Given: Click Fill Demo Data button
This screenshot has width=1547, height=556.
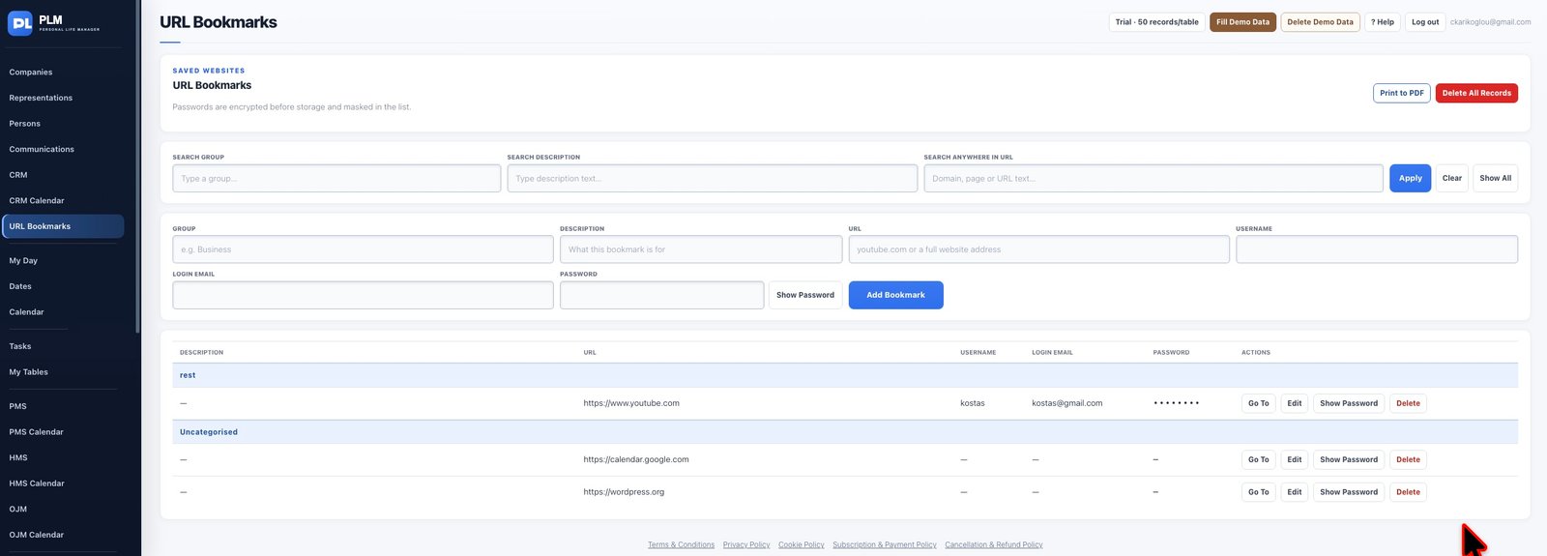Looking at the screenshot, I should coord(1242,22).
